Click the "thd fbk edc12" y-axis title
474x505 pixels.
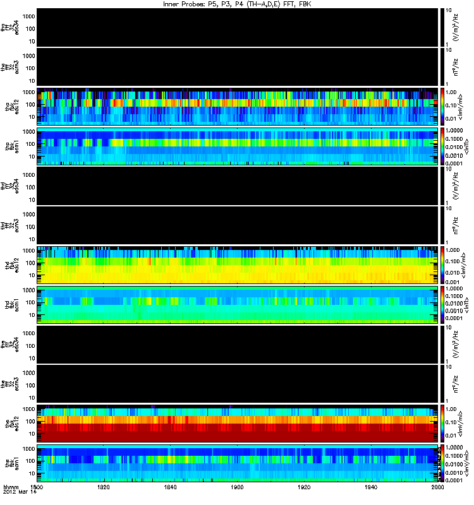point(12,265)
